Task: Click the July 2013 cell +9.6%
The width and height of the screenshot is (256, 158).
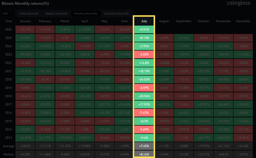Action: coord(144,138)
